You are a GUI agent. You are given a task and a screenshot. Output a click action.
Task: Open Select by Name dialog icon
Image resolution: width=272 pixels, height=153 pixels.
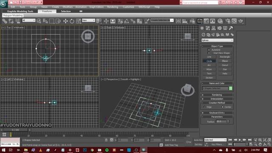coord(45,21)
